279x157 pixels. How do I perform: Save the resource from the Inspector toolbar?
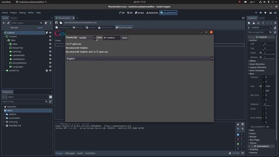[259, 23]
